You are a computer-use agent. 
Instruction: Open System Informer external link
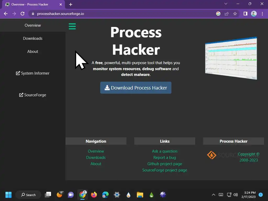point(33,73)
